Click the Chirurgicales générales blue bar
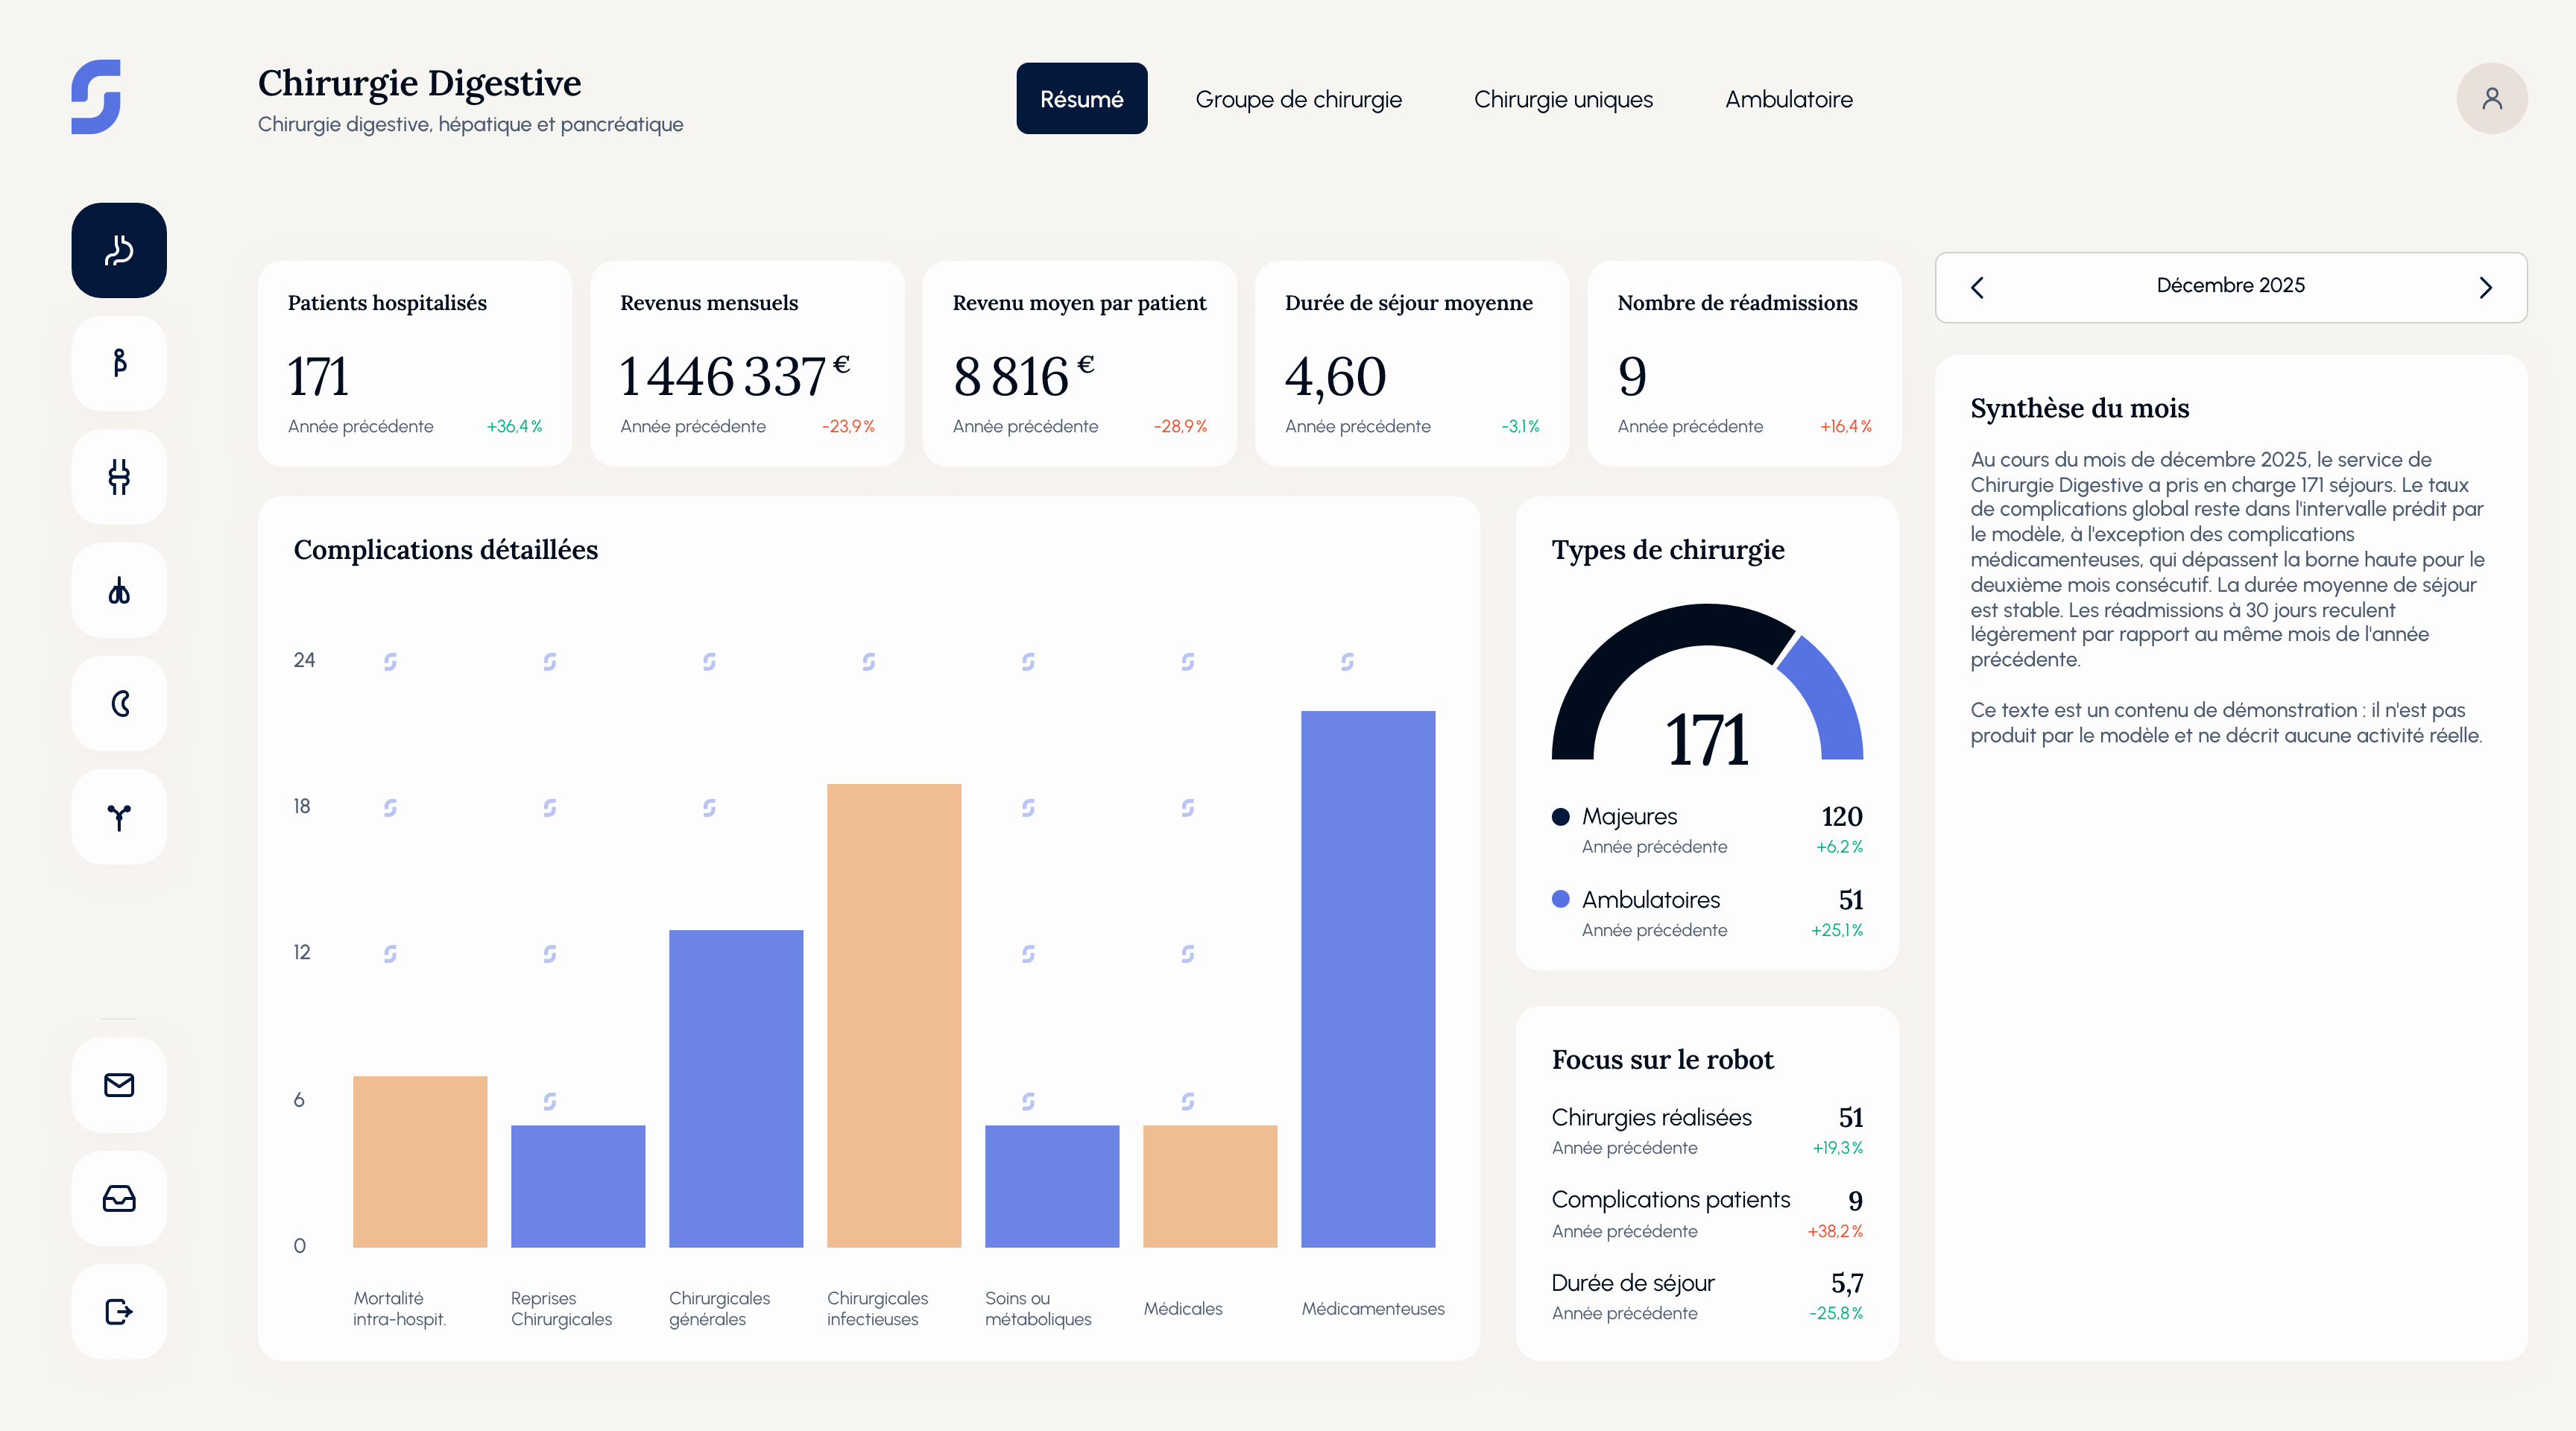This screenshot has height=1431, width=2576. [x=736, y=1088]
